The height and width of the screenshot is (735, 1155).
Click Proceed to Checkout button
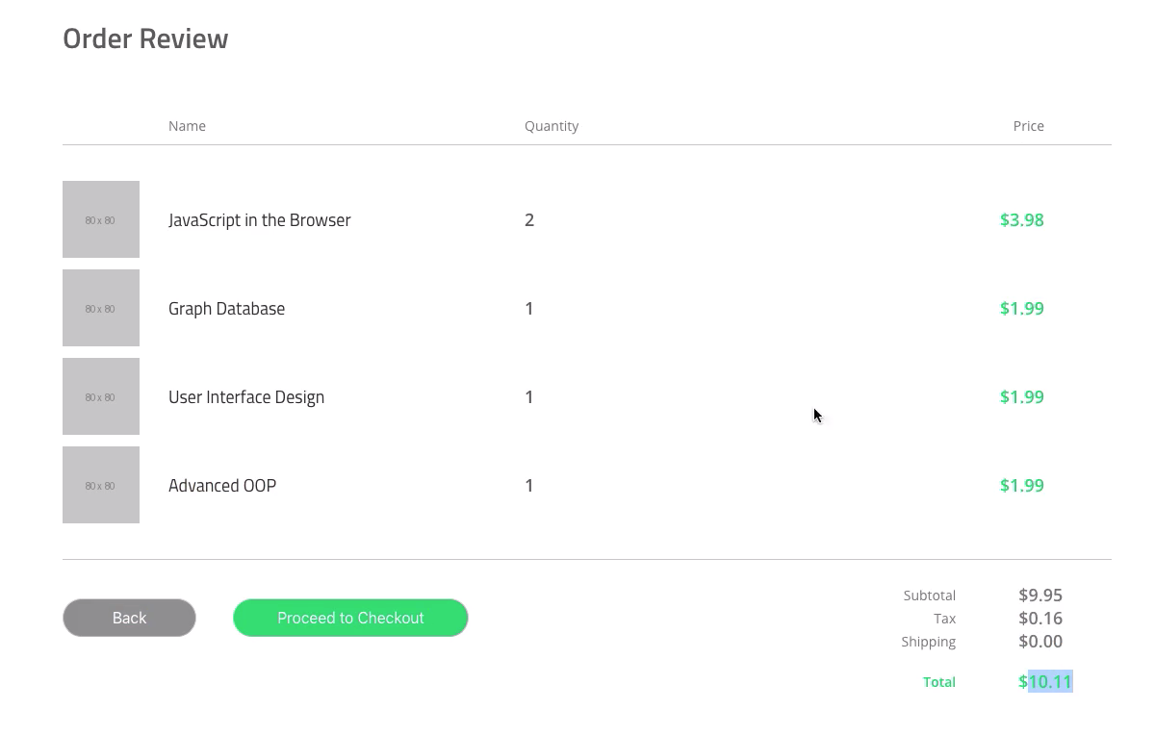[x=350, y=618]
